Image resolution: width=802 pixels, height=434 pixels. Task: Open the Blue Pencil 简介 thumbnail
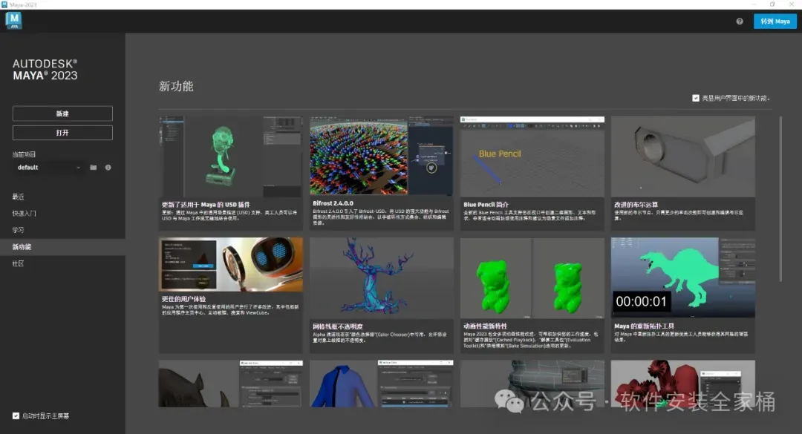(x=532, y=157)
